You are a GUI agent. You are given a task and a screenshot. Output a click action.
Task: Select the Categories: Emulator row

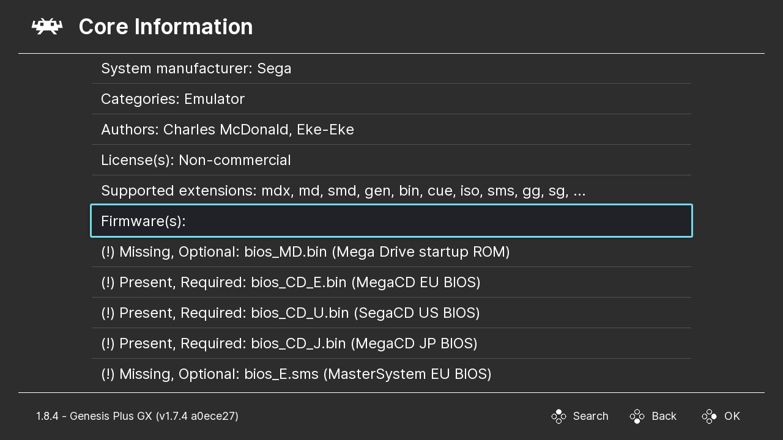(391, 99)
